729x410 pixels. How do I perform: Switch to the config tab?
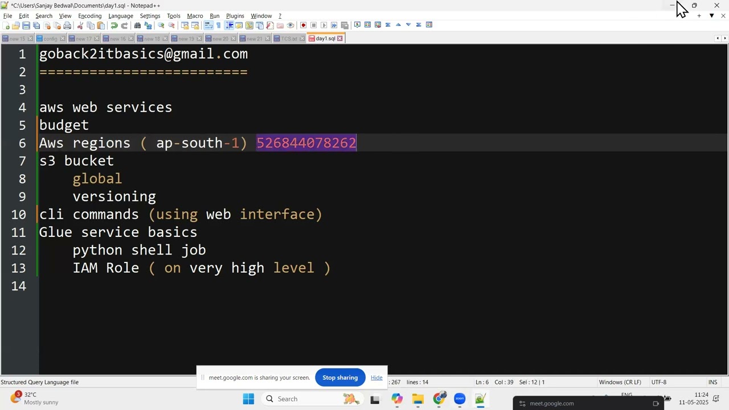(50, 39)
